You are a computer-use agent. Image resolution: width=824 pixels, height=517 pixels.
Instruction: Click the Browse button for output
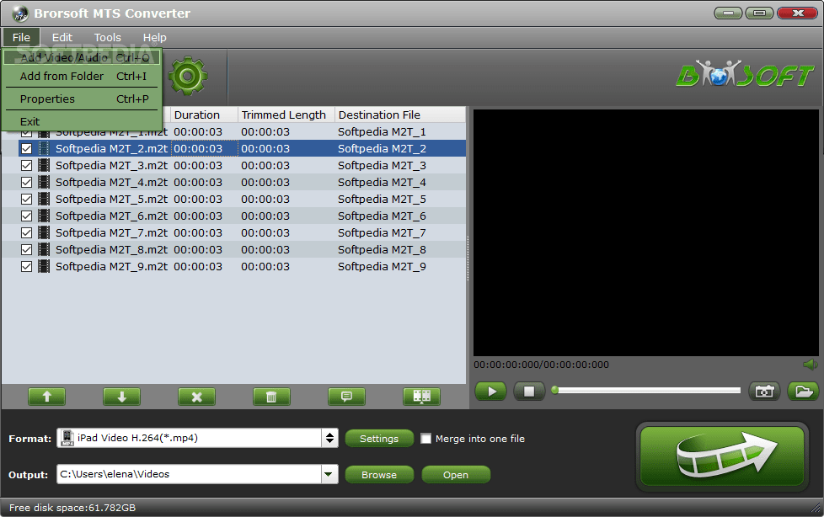pos(379,475)
